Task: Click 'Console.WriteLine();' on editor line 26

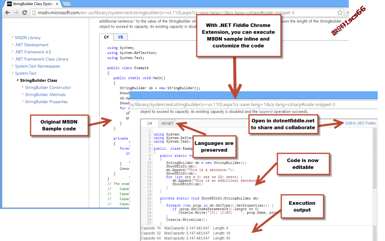Action: 187,220
